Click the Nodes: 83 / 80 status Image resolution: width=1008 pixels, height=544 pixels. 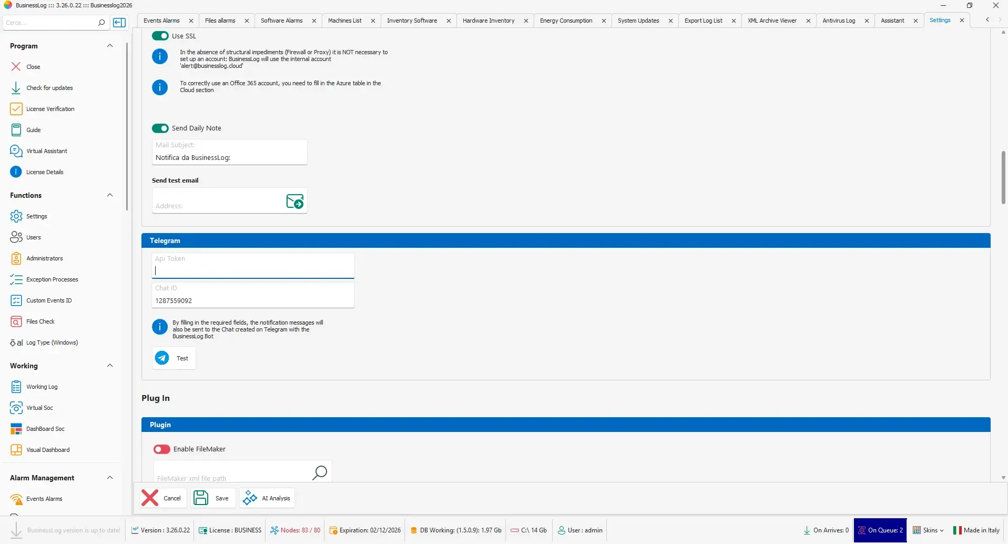tap(295, 530)
